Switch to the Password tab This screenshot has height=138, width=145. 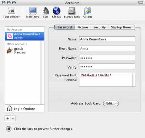65,27
